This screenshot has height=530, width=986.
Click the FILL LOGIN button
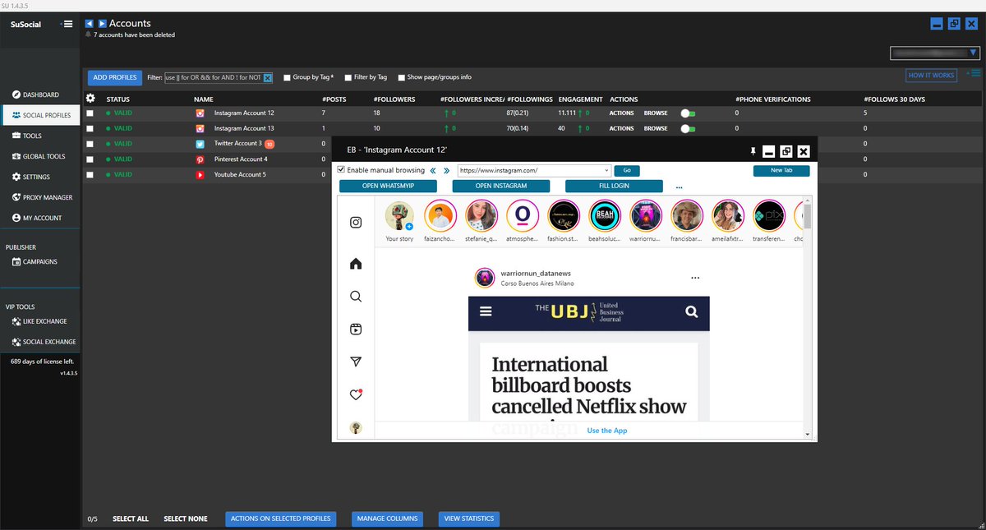coord(614,186)
